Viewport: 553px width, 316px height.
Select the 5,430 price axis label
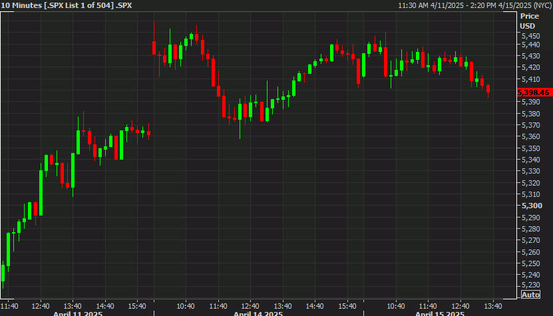coord(531,56)
